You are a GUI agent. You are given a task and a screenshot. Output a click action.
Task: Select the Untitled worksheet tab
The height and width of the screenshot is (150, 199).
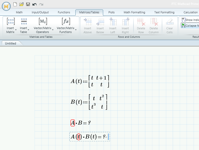coord(10,43)
